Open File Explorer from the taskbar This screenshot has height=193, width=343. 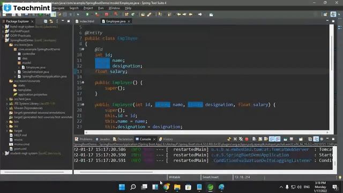[x=177, y=187]
